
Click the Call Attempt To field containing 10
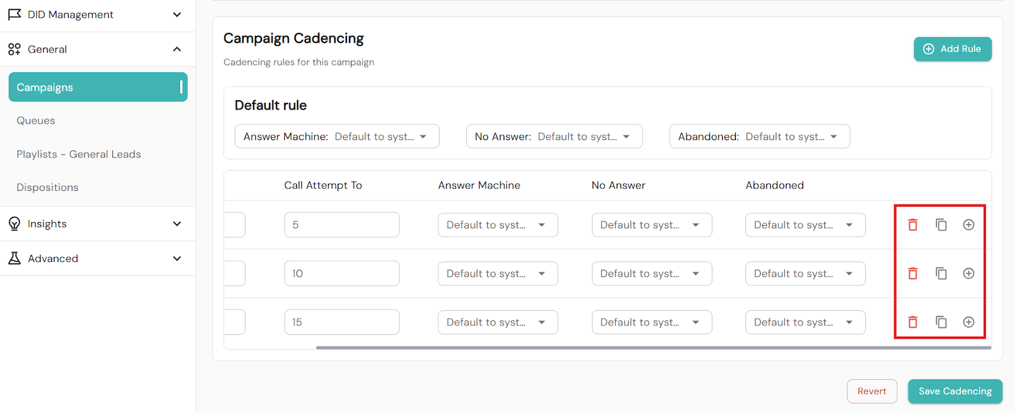coord(341,273)
